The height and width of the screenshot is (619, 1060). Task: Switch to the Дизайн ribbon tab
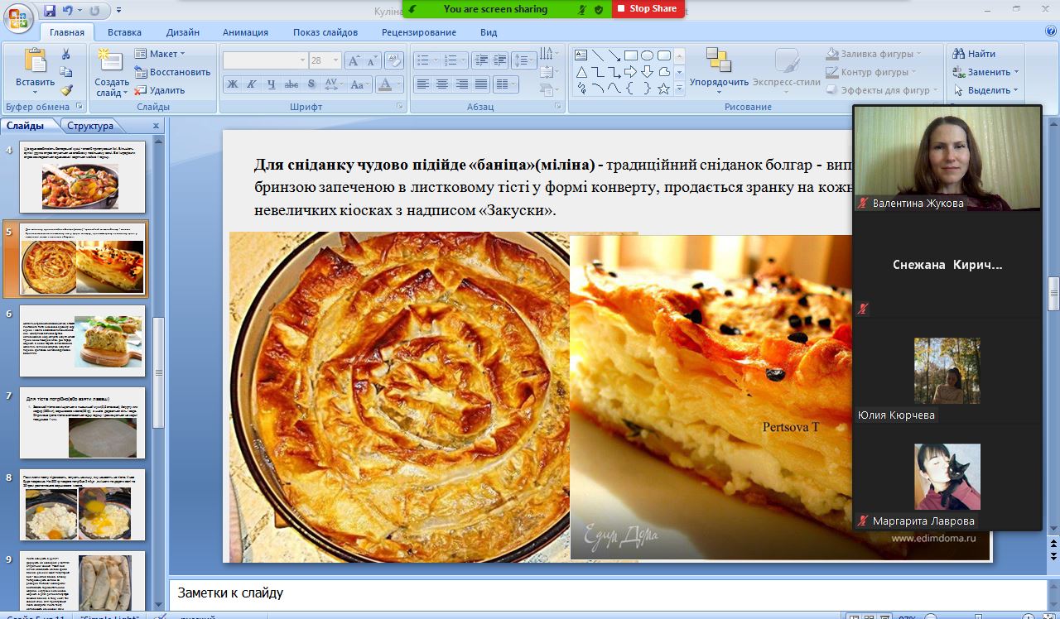pyautogui.click(x=182, y=32)
